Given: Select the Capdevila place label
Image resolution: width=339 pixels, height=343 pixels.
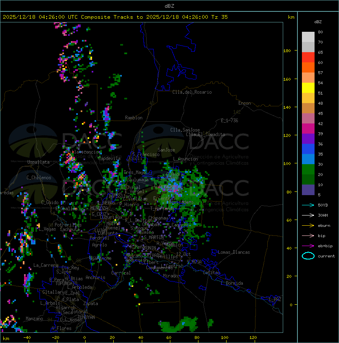Looking at the screenshot, I should [109, 158].
